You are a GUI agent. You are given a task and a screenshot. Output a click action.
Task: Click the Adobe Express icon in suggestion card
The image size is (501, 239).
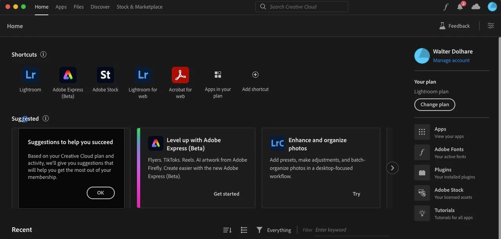point(156,144)
